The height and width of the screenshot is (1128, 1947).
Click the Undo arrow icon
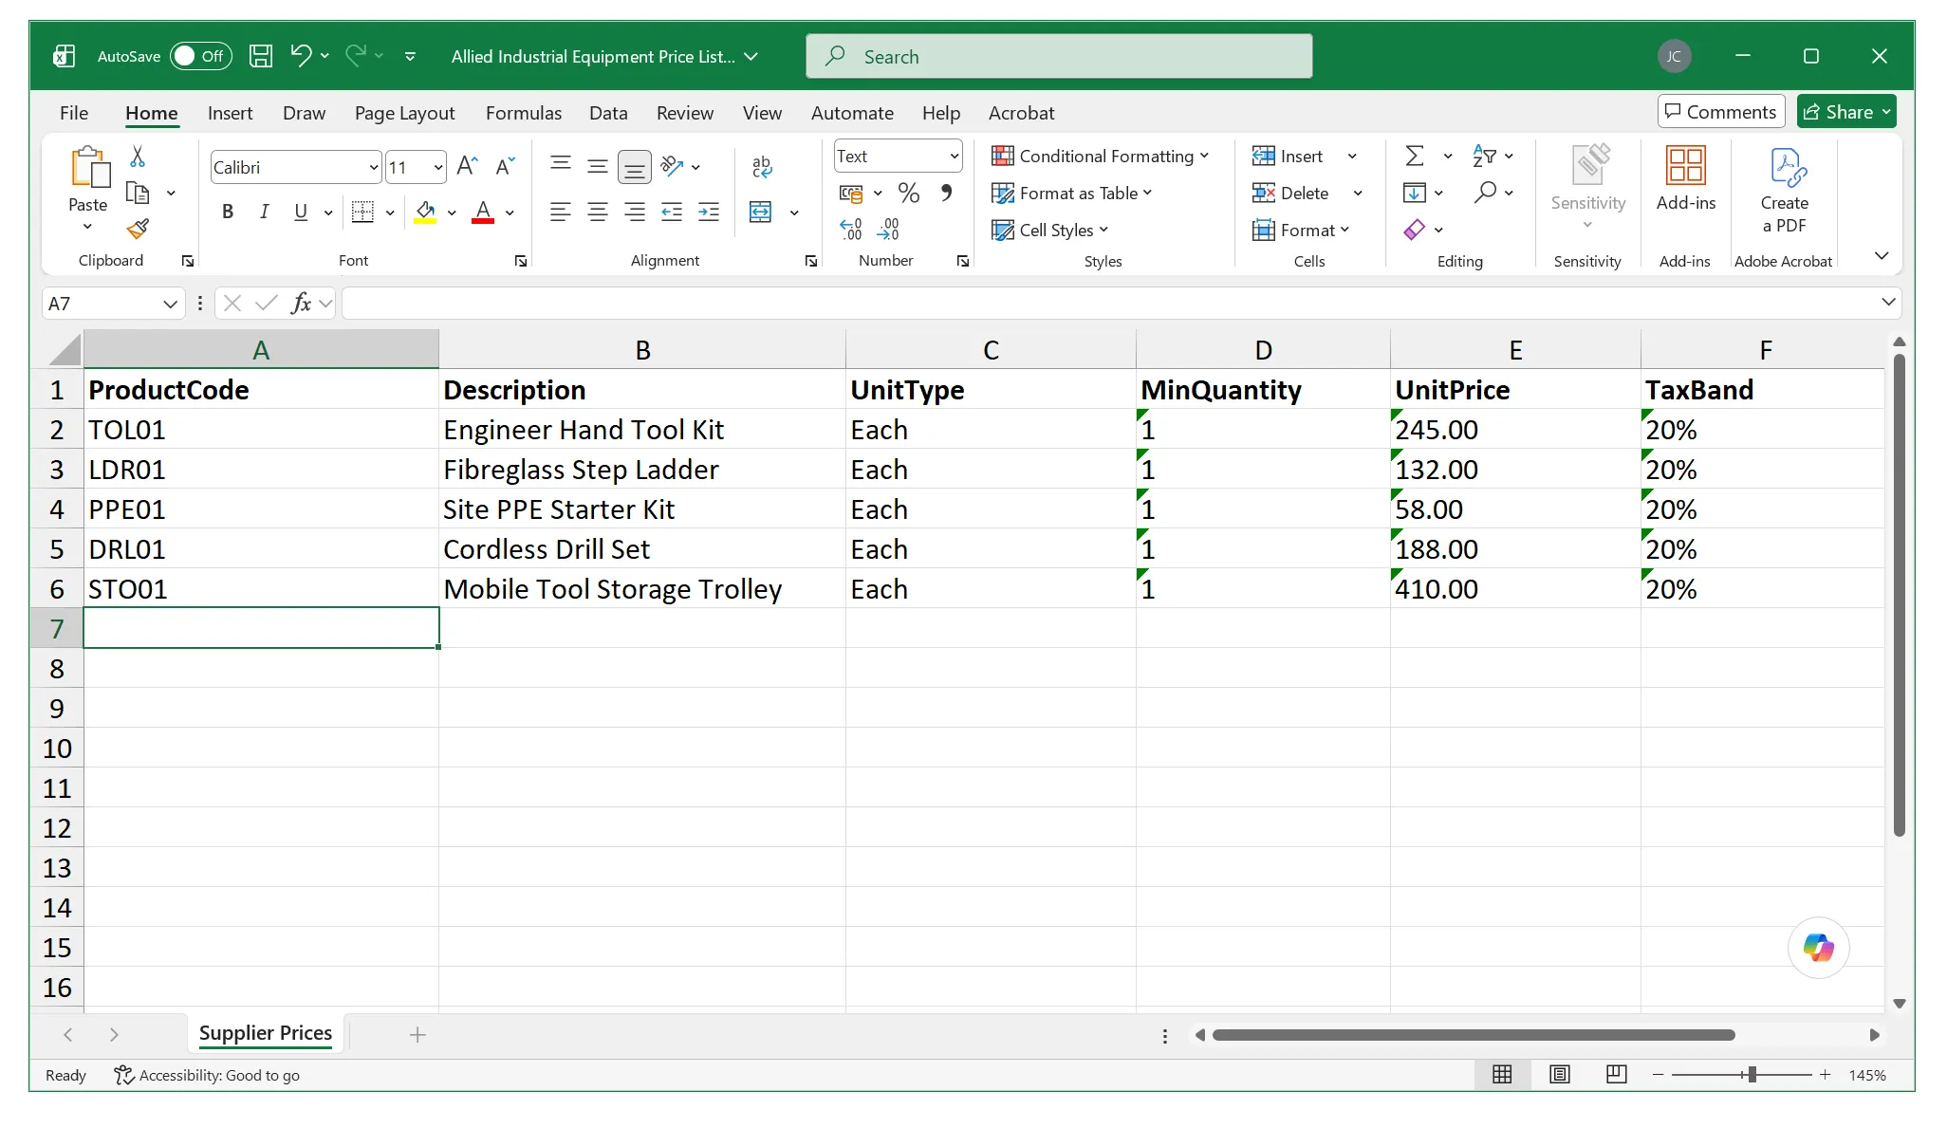pyautogui.click(x=301, y=55)
